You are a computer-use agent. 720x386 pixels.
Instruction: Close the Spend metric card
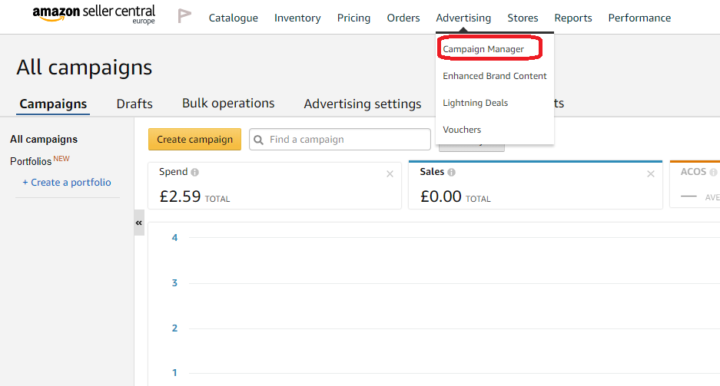(390, 173)
